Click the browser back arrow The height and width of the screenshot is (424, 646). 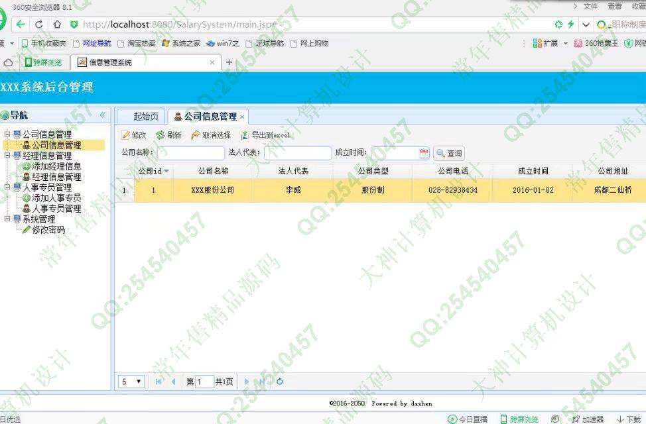[x=21, y=25]
